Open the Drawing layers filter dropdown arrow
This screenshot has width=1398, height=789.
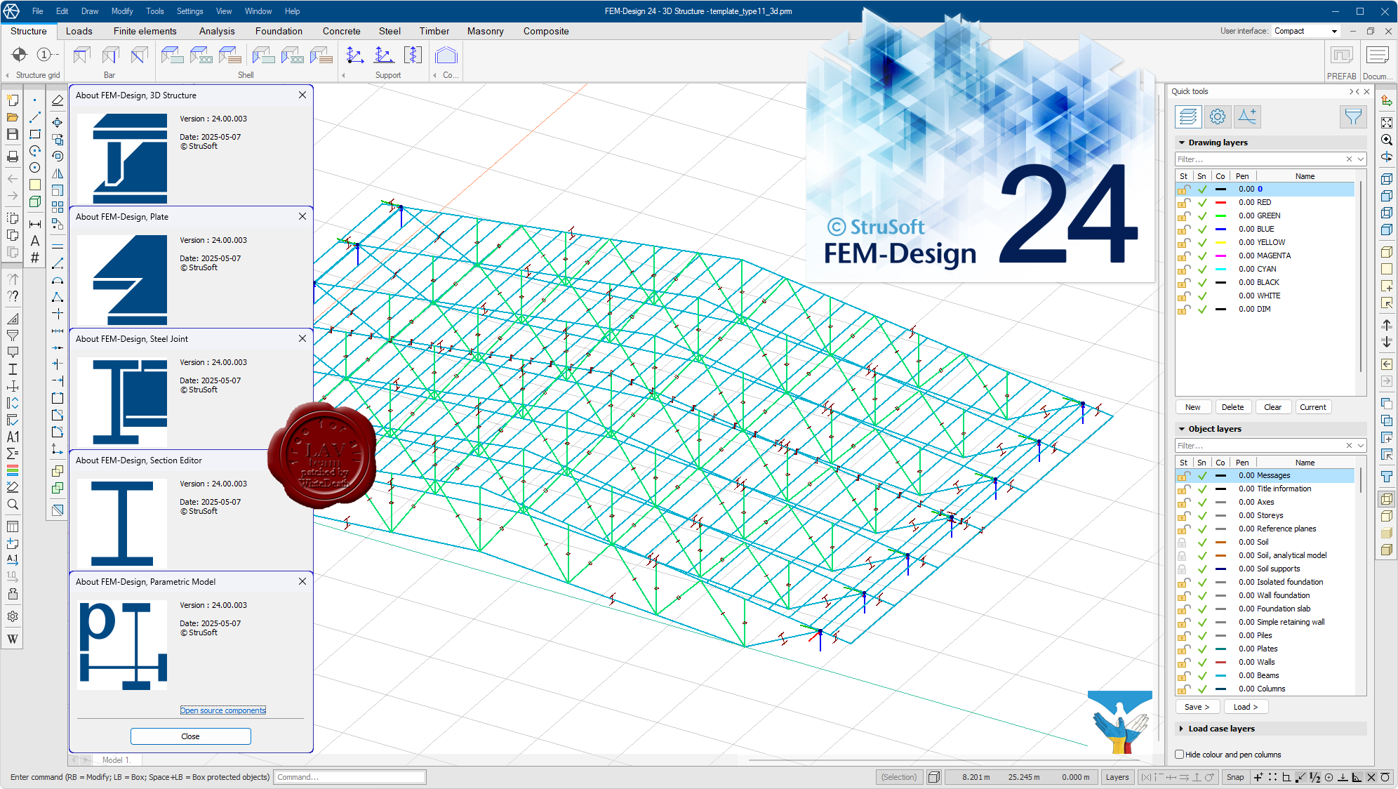(1360, 159)
